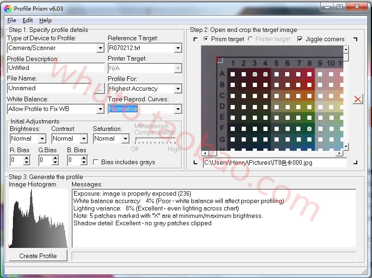Click the top-left crop corner marker

195,39
